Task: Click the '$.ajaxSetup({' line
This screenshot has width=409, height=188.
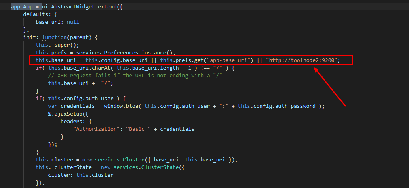Action: 68,114
